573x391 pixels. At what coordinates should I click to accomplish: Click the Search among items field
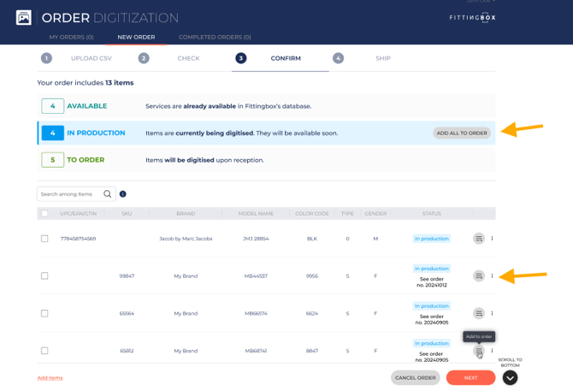(x=70, y=194)
